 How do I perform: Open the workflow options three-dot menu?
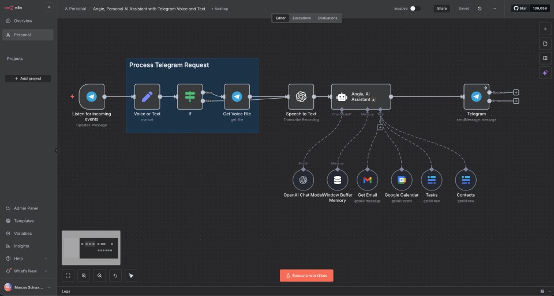[x=494, y=9]
